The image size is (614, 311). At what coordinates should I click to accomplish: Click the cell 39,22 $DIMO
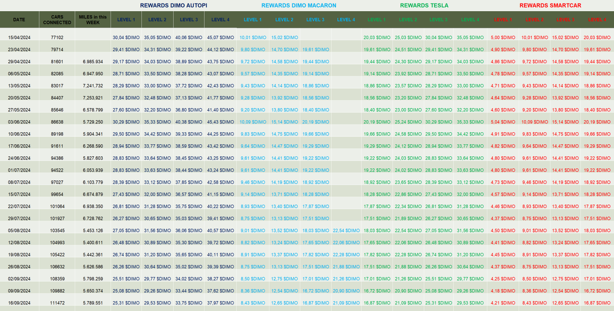(x=189, y=50)
